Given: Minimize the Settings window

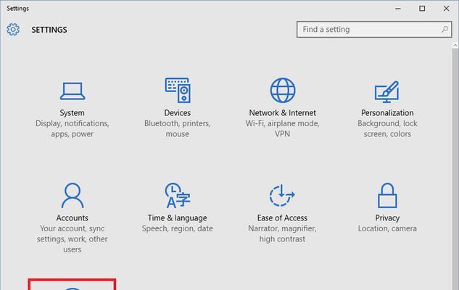Looking at the screenshot, I should pyautogui.click(x=398, y=9).
